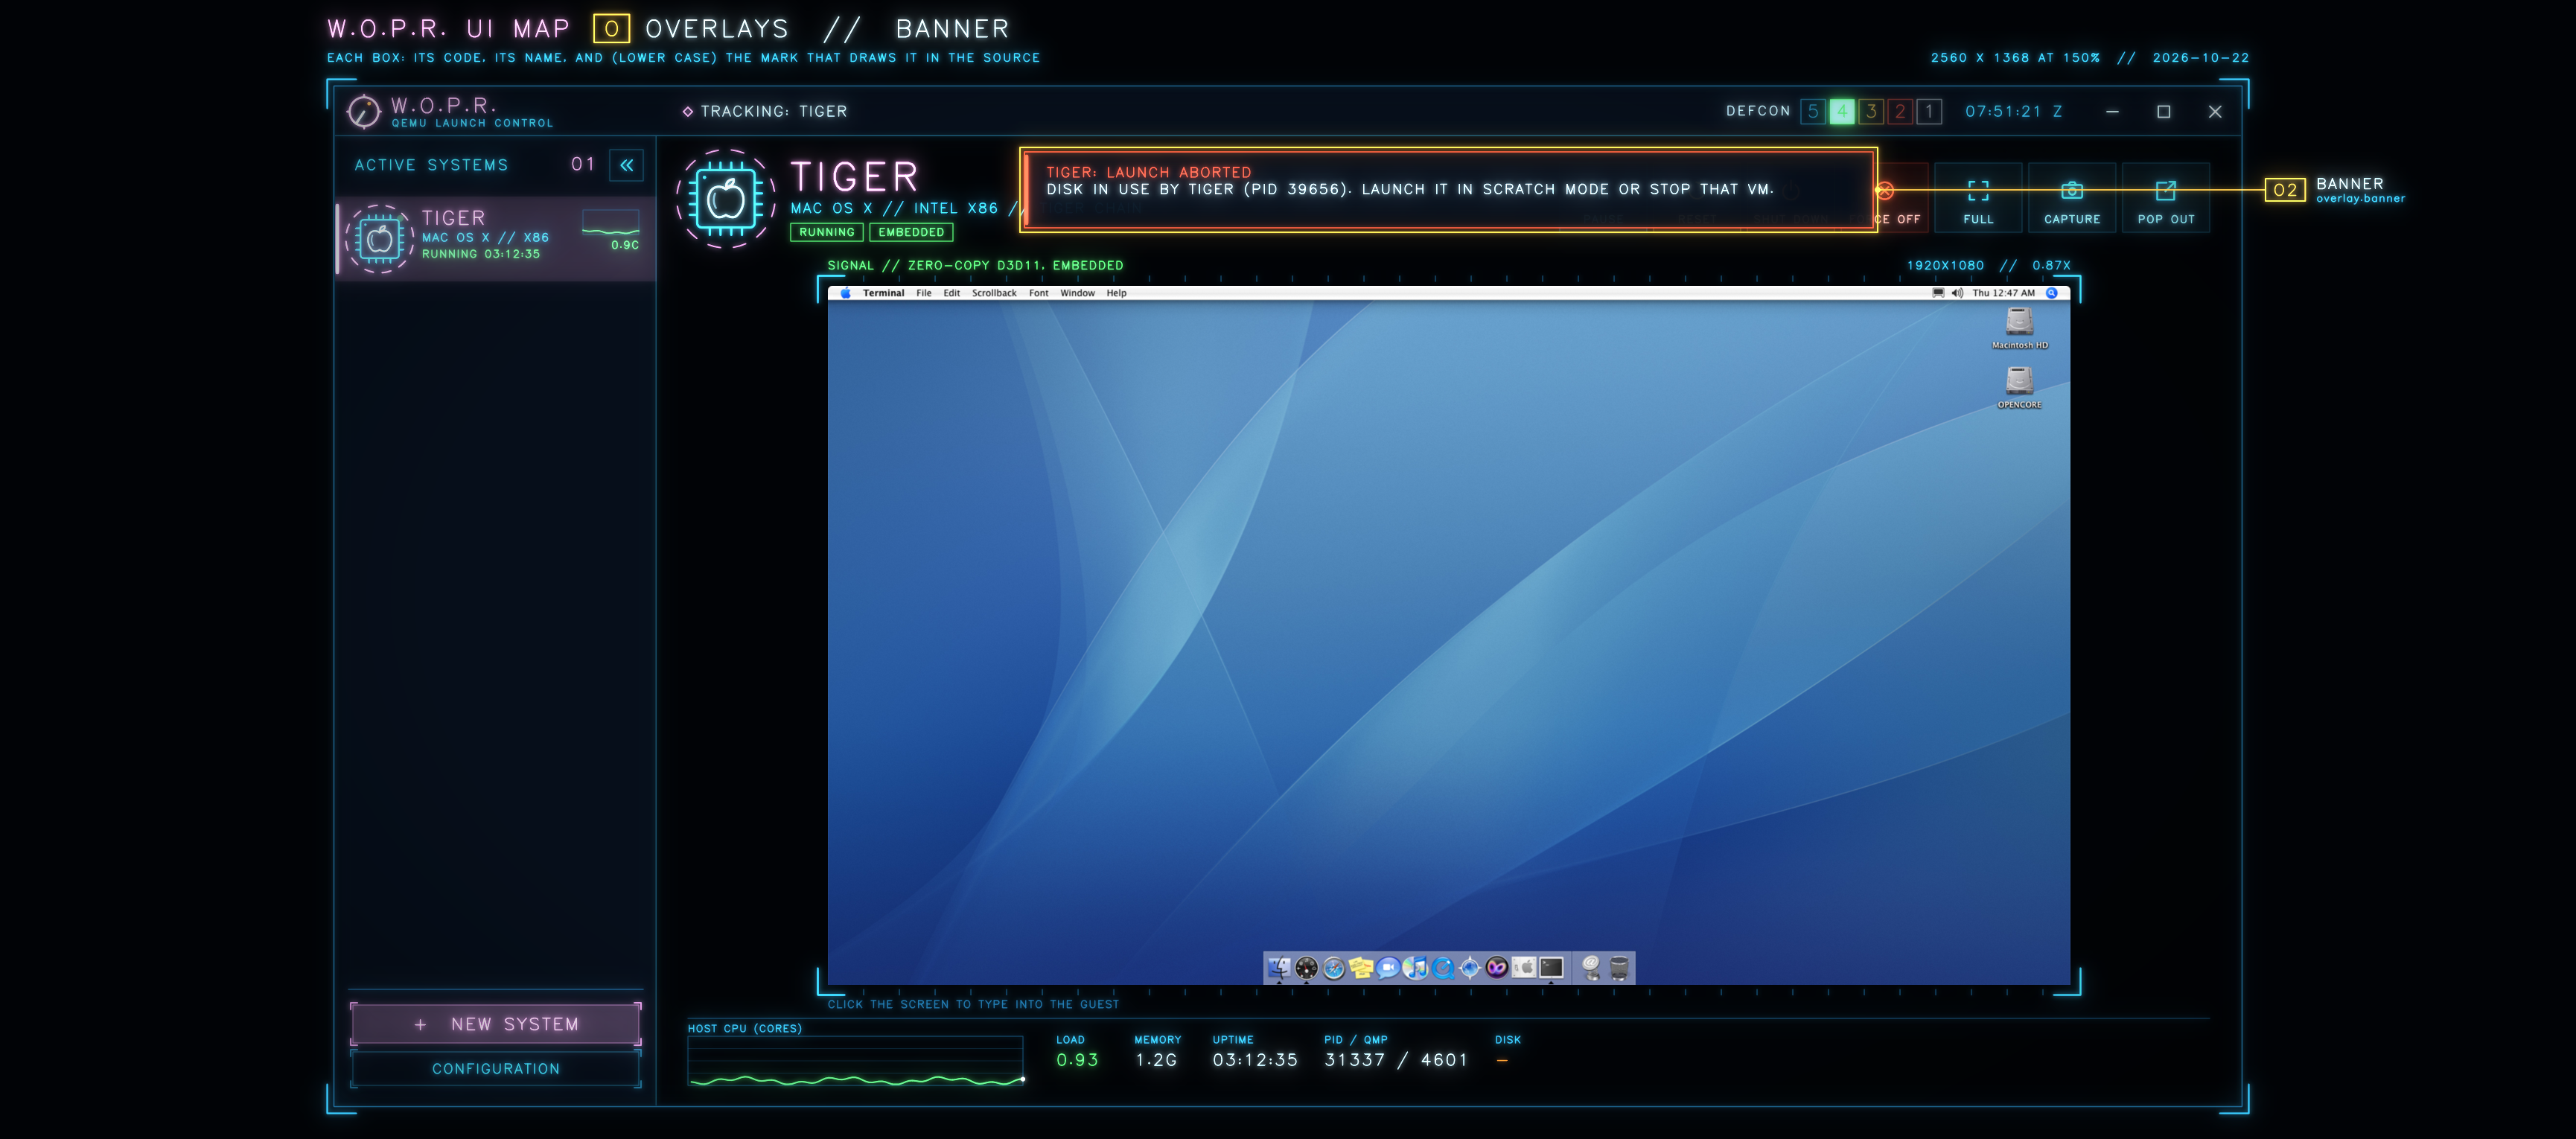This screenshot has width=2576, height=1139.
Task: Click the large TIGER Apple chip icon
Action: click(x=726, y=199)
